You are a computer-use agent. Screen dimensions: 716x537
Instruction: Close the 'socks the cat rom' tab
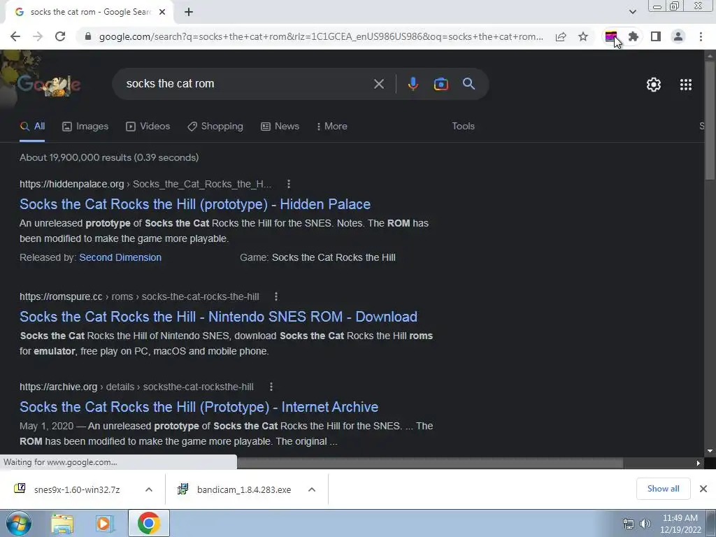click(x=162, y=12)
